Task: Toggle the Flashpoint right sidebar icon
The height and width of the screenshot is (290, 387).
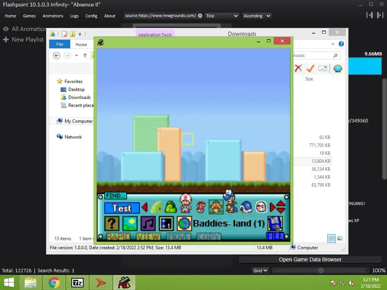Action: [380, 15]
